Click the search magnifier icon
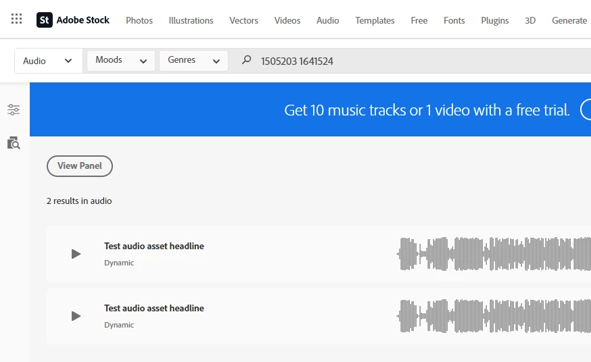 coord(247,60)
